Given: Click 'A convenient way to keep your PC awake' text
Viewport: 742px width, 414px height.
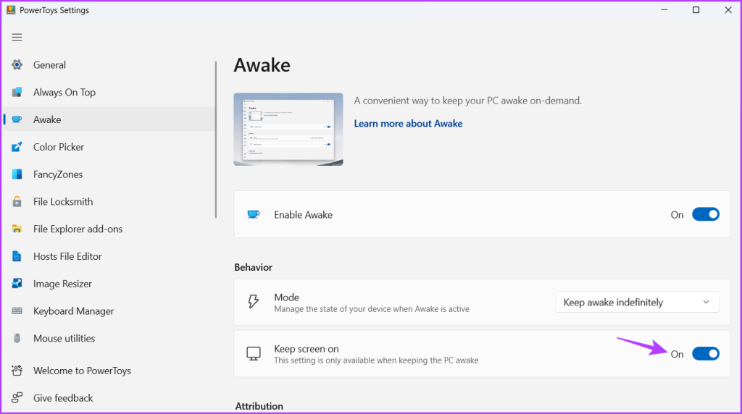Looking at the screenshot, I should click(468, 101).
